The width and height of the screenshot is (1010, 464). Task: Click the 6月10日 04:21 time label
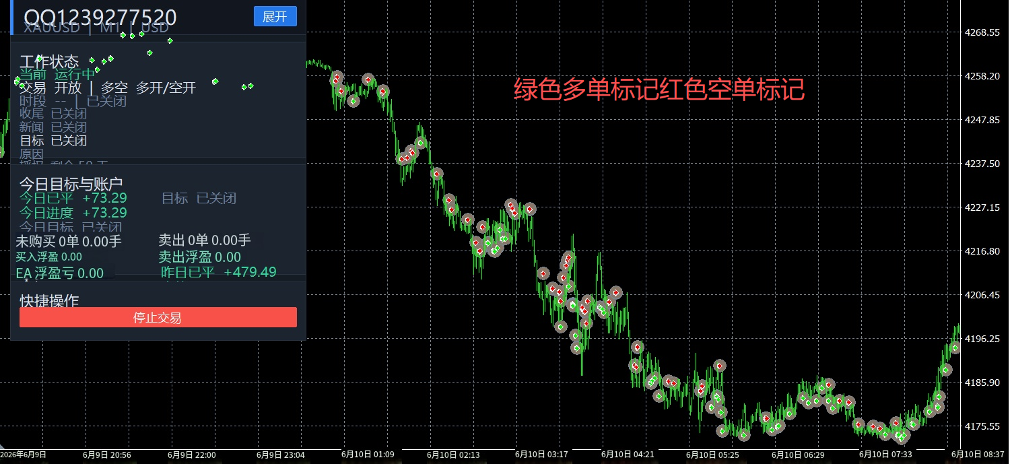[628, 456]
